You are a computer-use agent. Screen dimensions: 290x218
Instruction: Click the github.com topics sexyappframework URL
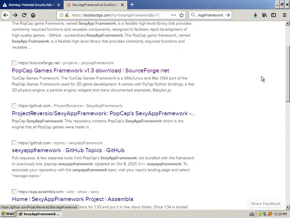pyautogui.click(x=61, y=143)
